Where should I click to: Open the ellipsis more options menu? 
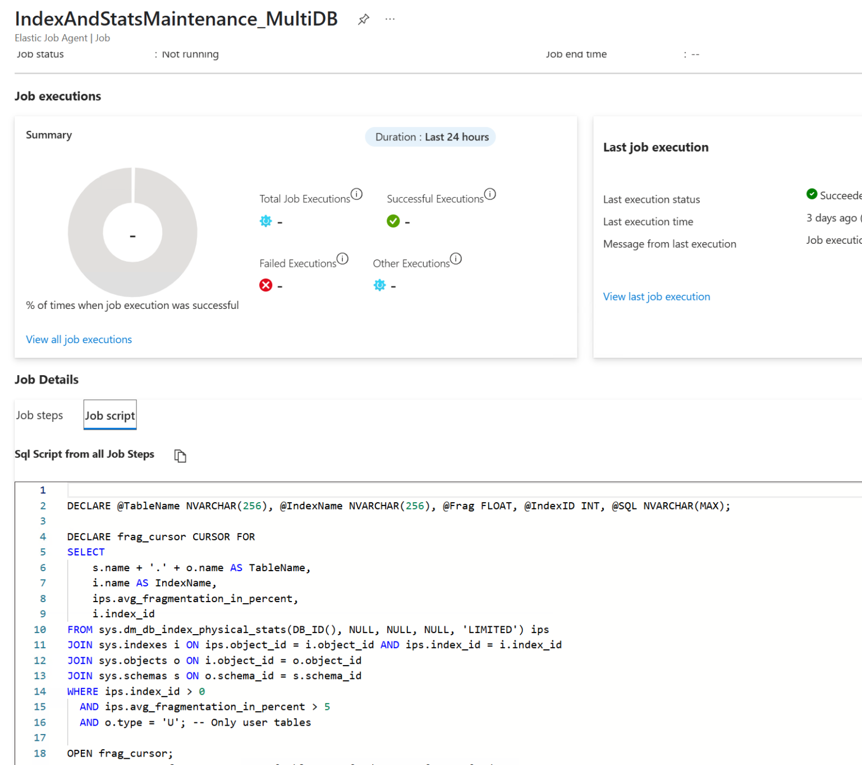pyautogui.click(x=390, y=19)
